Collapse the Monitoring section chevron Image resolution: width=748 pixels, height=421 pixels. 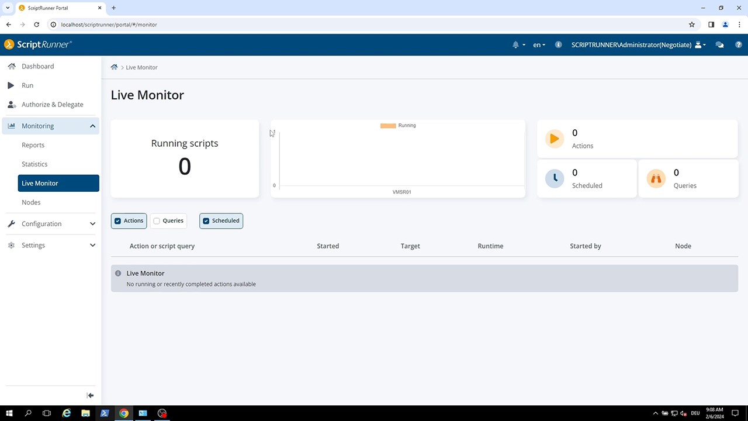click(92, 126)
